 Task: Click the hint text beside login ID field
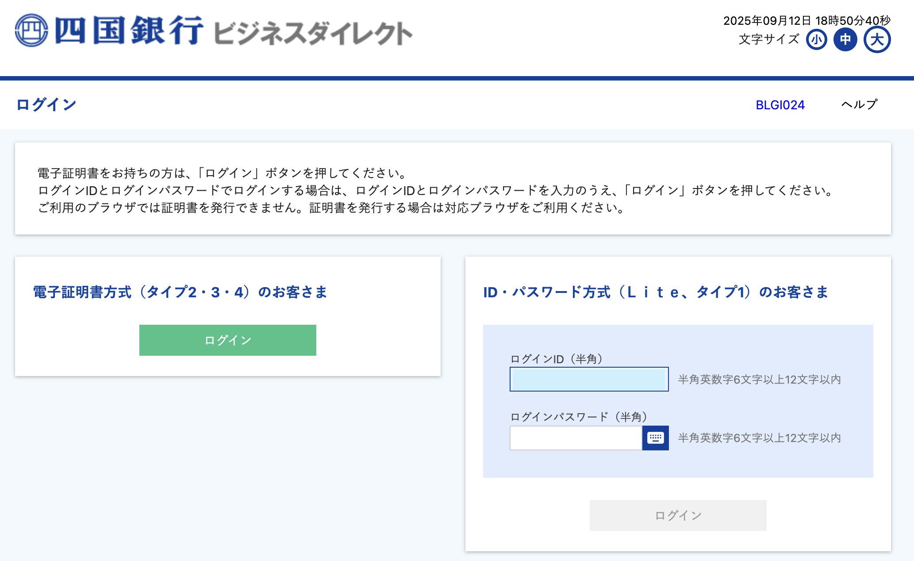pos(759,380)
